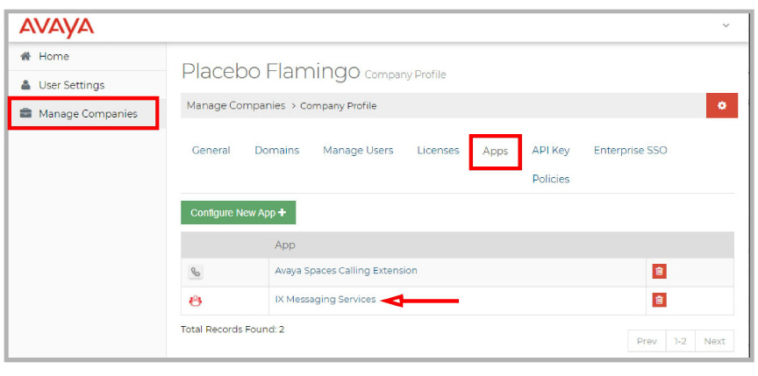Screen dimensions: 758x376
Task: Open the Enterprise SSO tab
Action: coord(631,150)
